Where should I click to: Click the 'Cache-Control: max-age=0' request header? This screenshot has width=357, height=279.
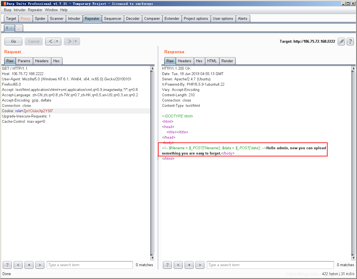point(24,122)
